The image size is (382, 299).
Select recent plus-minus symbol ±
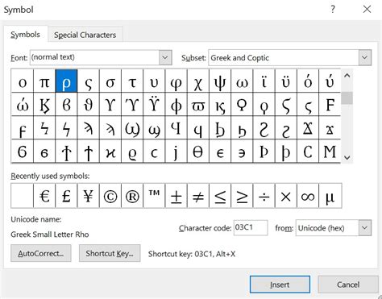(x=176, y=196)
